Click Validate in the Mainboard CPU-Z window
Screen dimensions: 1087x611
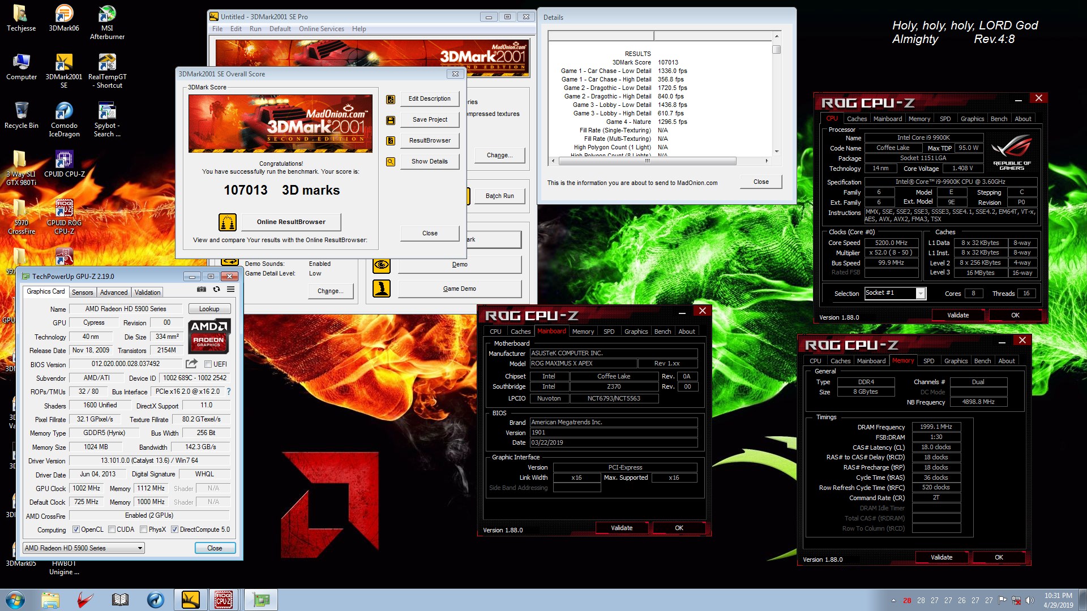622,528
